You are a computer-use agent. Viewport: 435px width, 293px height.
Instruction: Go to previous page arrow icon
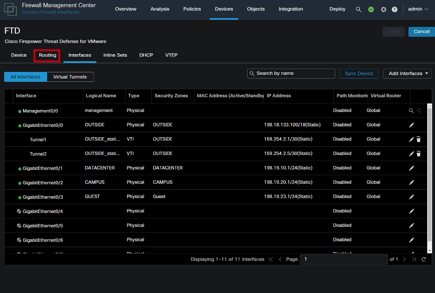[280, 260]
